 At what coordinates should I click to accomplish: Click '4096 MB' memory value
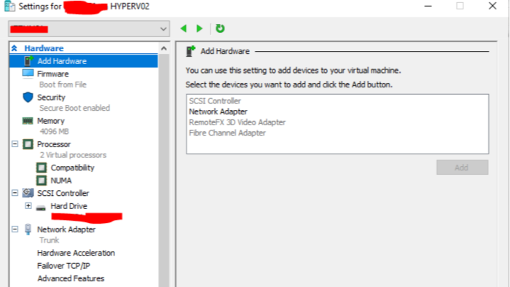pyautogui.click(x=54, y=131)
